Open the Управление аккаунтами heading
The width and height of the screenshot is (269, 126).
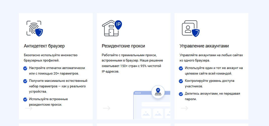coord(204,46)
